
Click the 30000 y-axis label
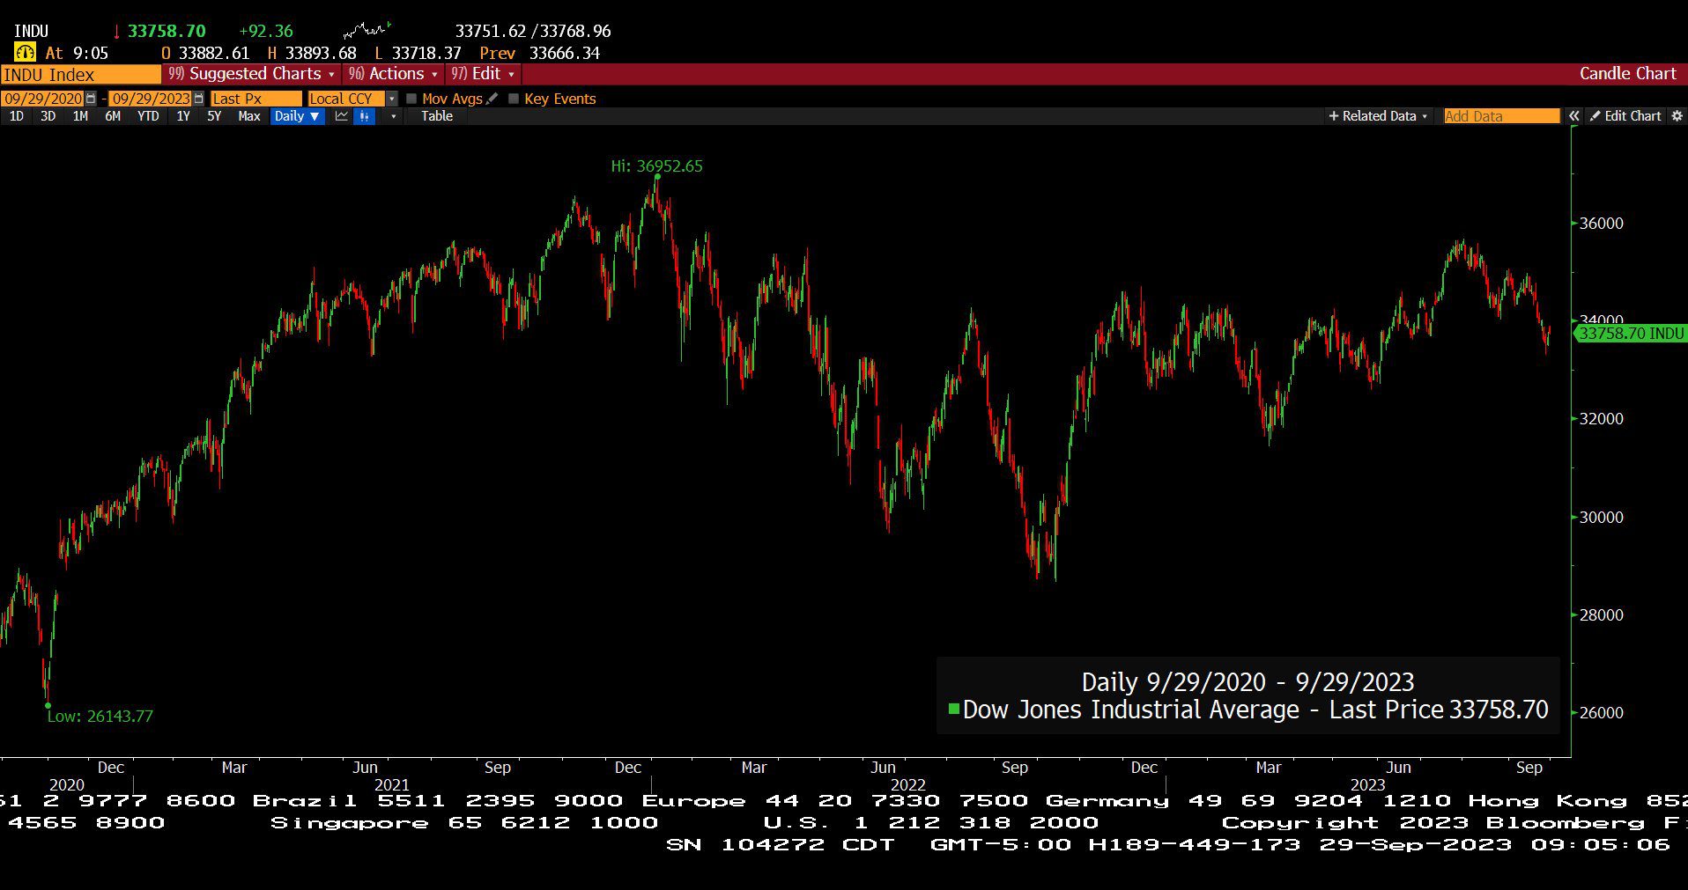click(1601, 518)
